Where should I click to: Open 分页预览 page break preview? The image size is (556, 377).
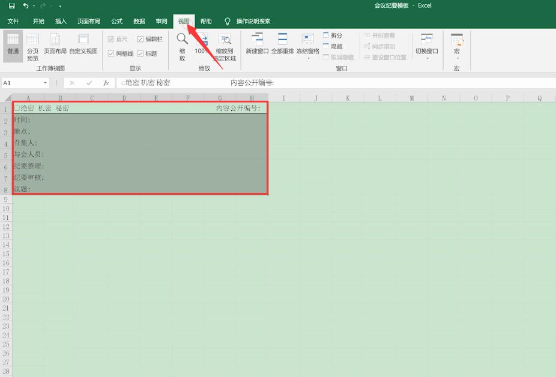32,47
